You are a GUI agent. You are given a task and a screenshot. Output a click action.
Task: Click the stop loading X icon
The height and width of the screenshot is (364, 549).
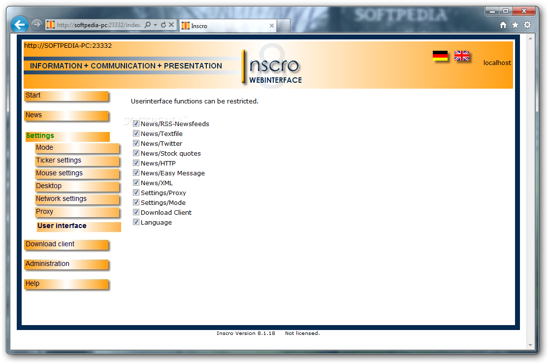tap(171, 25)
